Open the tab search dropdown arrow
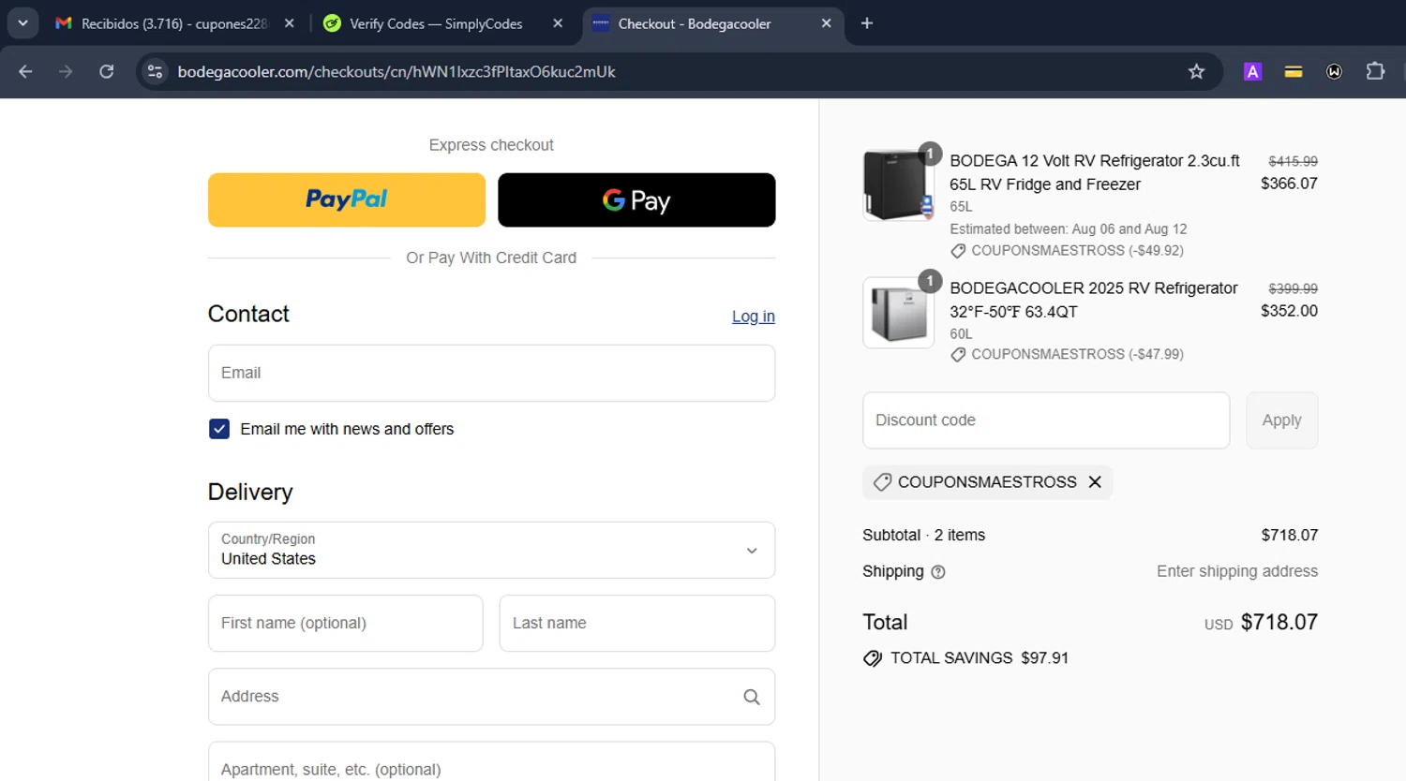 [x=22, y=23]
